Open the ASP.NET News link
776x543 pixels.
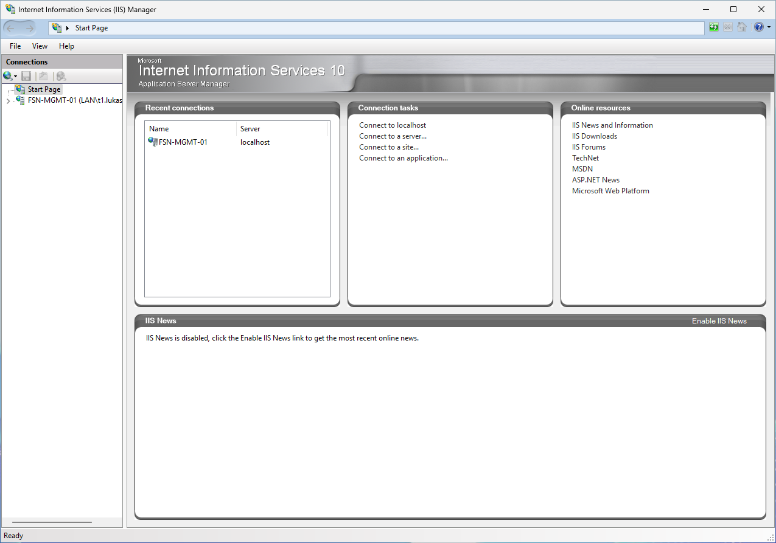(x=596, y=180)
